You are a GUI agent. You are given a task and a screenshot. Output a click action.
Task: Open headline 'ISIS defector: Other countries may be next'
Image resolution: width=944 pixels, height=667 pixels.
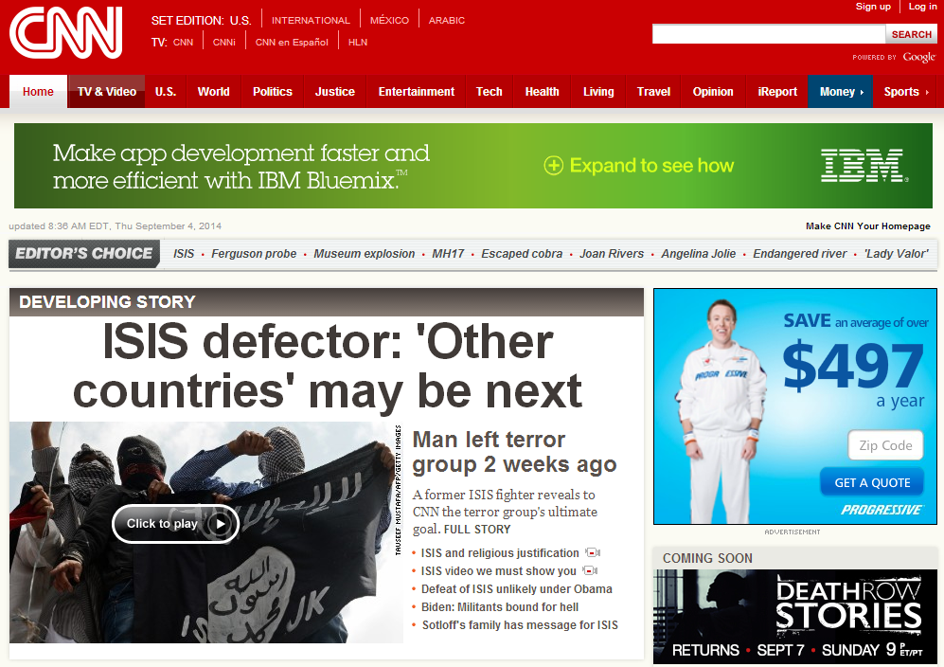point(328,367)
